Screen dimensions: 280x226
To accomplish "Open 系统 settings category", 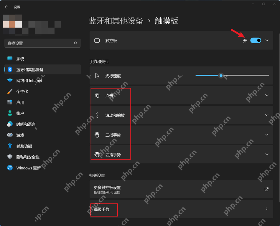I will point(43,59).
